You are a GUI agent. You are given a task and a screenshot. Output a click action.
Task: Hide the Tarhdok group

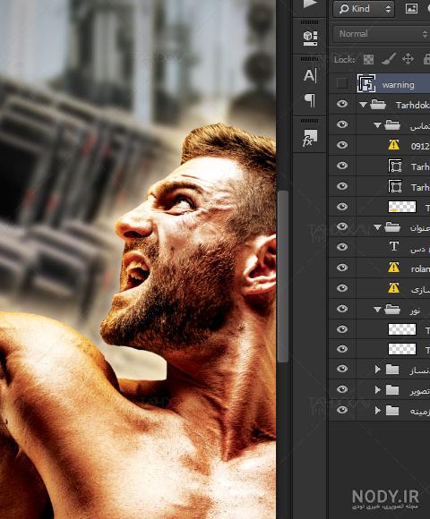[342, 104]
